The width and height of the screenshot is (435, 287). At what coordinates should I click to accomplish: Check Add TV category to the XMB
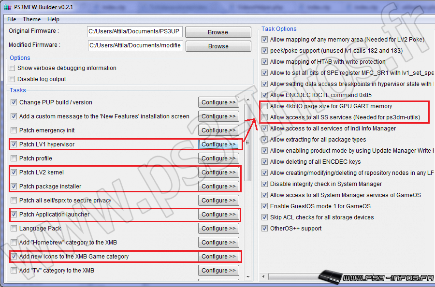tap(14, 271)
